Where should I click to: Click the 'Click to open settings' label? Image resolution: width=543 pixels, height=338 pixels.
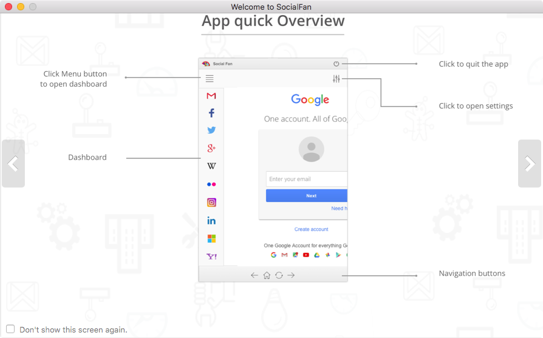tap(476, 106)
